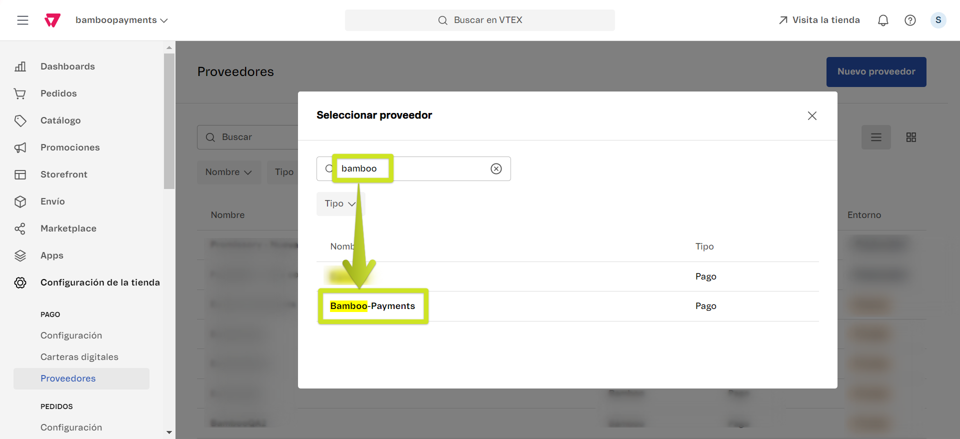Click Entorno column header

pyautogui.click(x=864, y=215)
